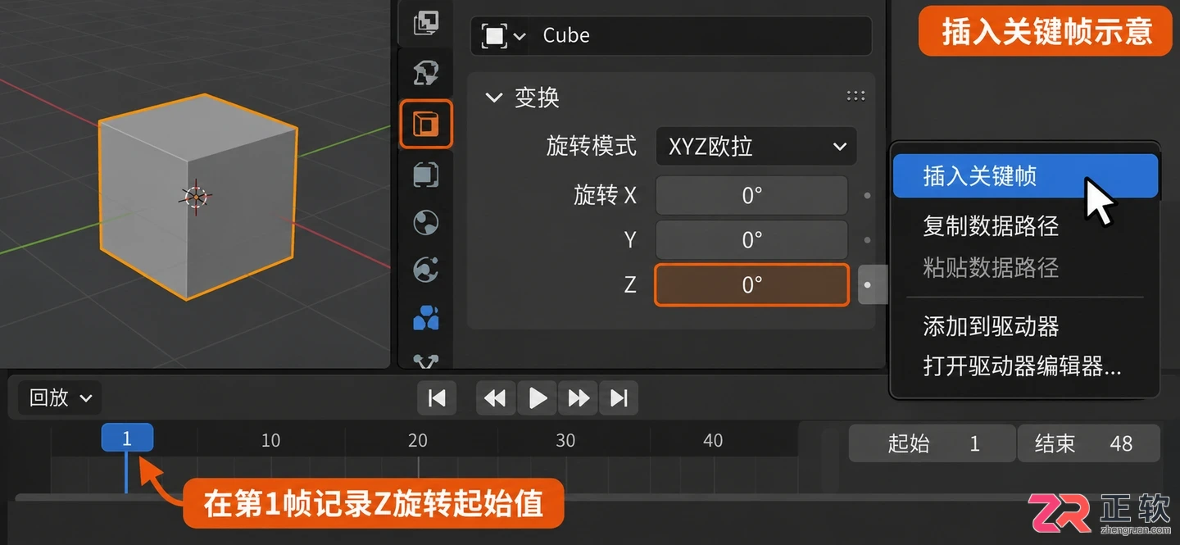This screenshot has width=1180, height=545.
Task: Open the Modifiers properties tab icon
Action: click(x=426, y=174)
